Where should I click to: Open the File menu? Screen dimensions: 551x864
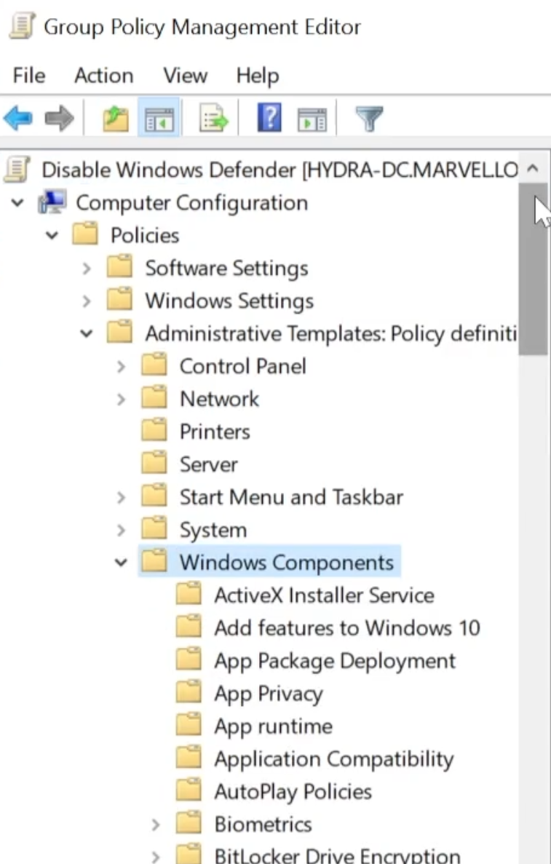(28, 76)
